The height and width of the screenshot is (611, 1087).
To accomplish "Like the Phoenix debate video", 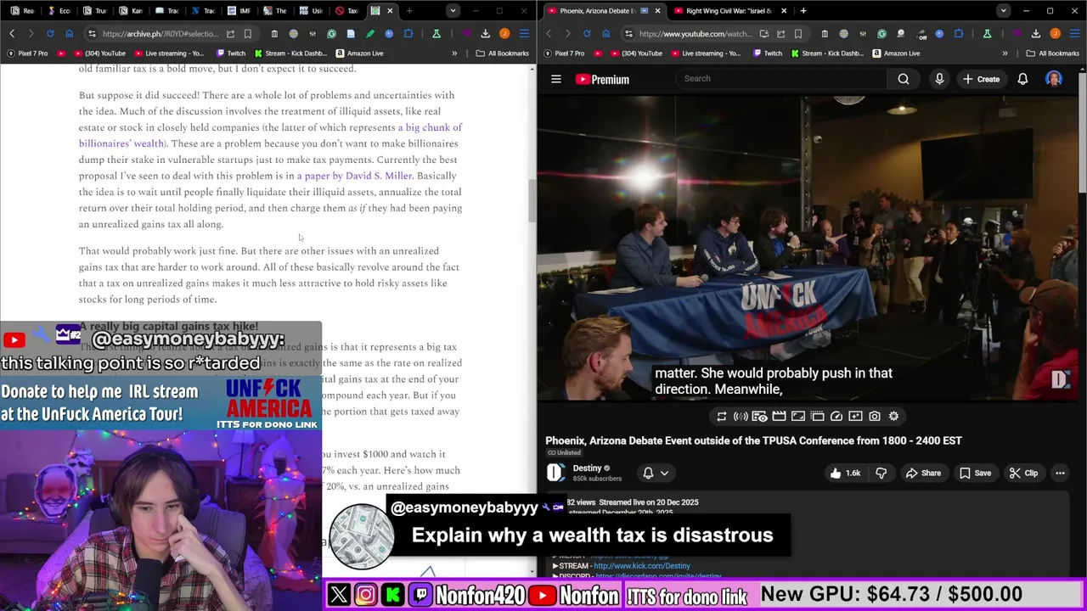I will point(844,473).
